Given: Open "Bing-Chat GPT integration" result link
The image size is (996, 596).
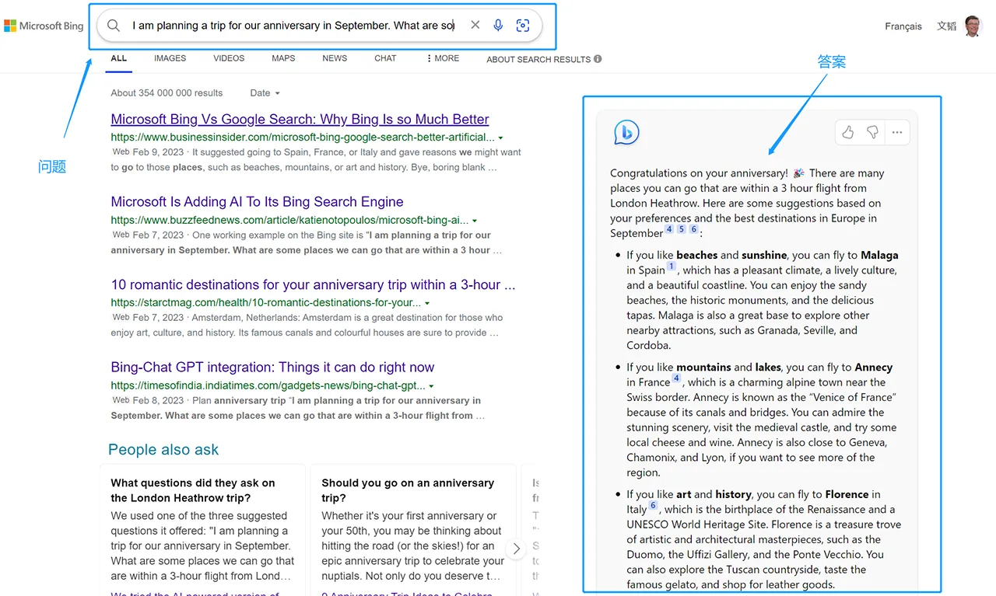Looking at the screenshot, I should point(272,368).
